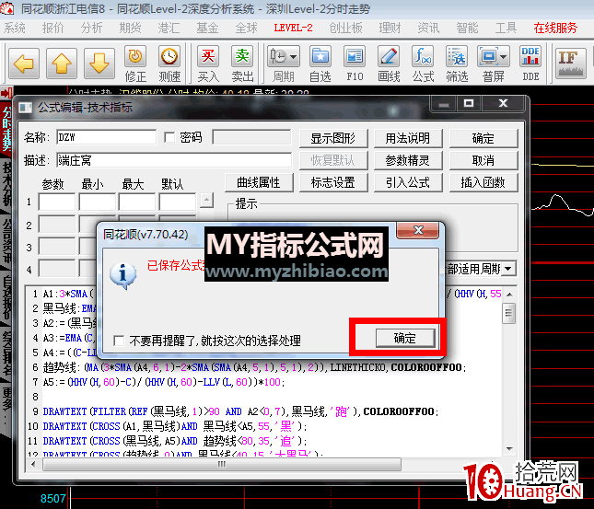
Task: Open the 创业板 menu
Action: coord(345,28)
